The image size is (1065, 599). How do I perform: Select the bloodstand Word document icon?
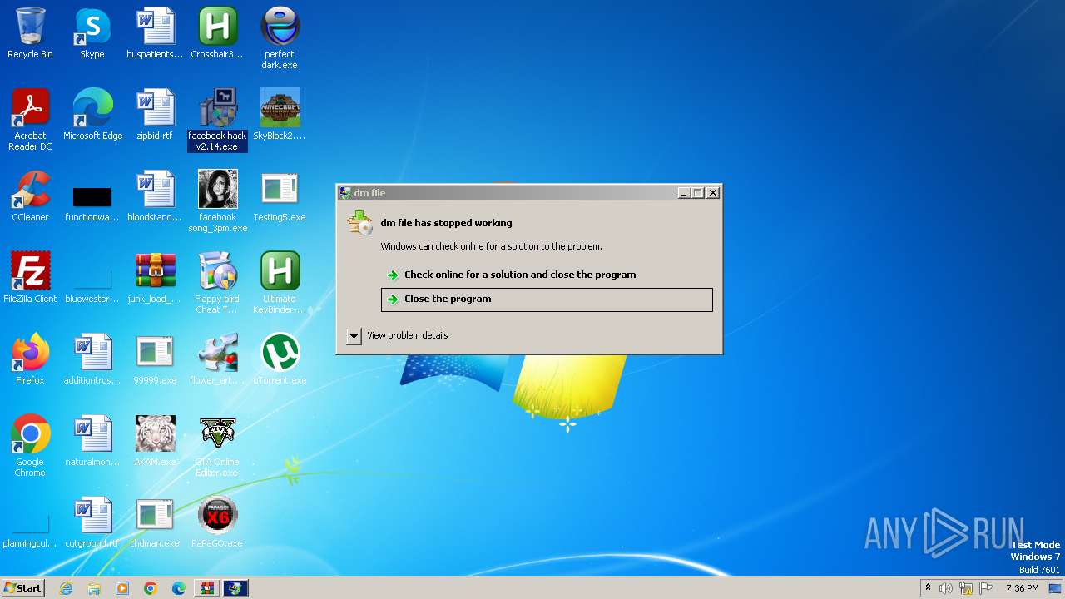tap(155, 197)
